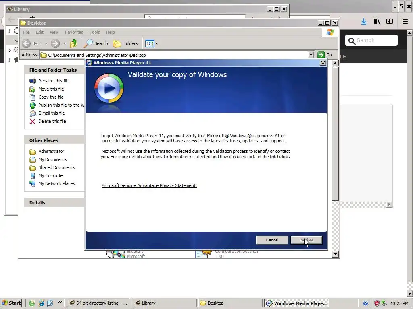This screenshot has width=413, height=309.
Task: Toggle the Folders pane button
Action: click(125, 43)
